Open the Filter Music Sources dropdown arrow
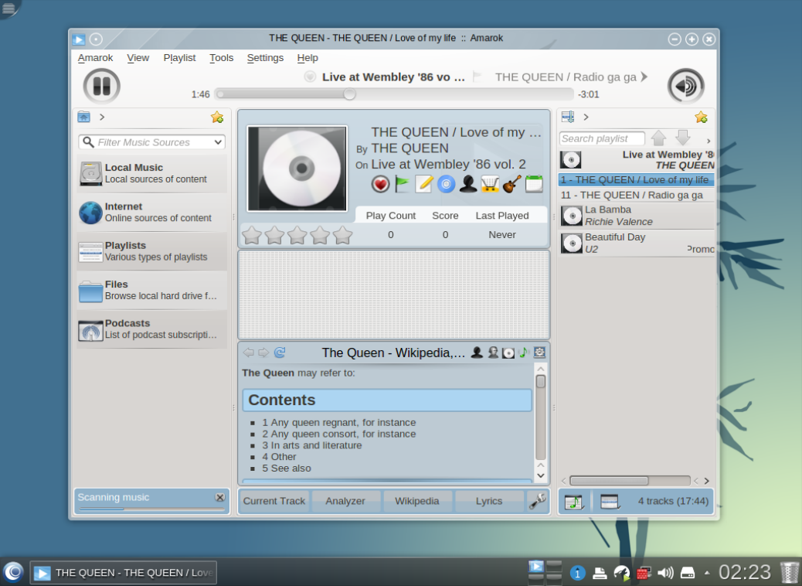 [x=217, y=142]
